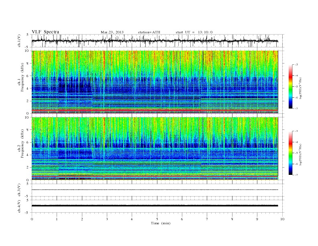The width and height of the screenshot is (318, 246).
Task: Click inside the ch.2 spectrogram panel
Action: coord(157,149)
